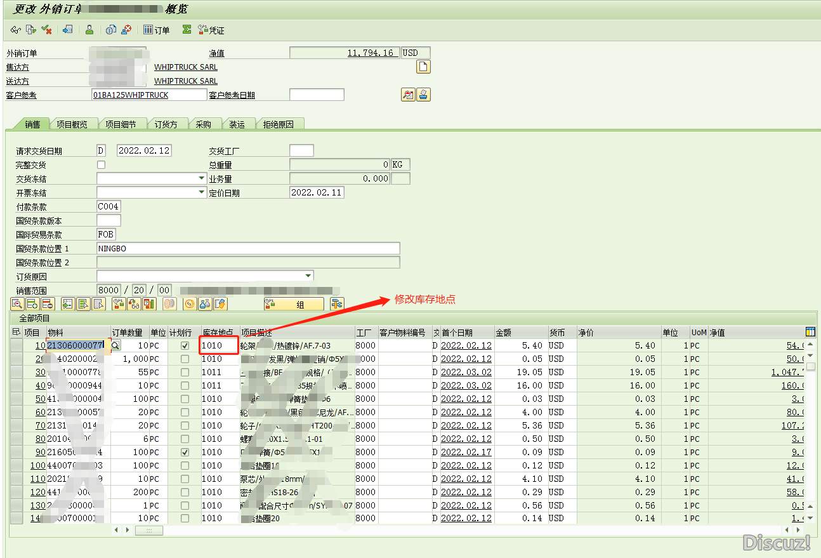The width and height of the screenshot is (821, 558).
Task: Click the display/change glasses icon in toolbar
Action: pyautogui.click(x=15, y=30)
